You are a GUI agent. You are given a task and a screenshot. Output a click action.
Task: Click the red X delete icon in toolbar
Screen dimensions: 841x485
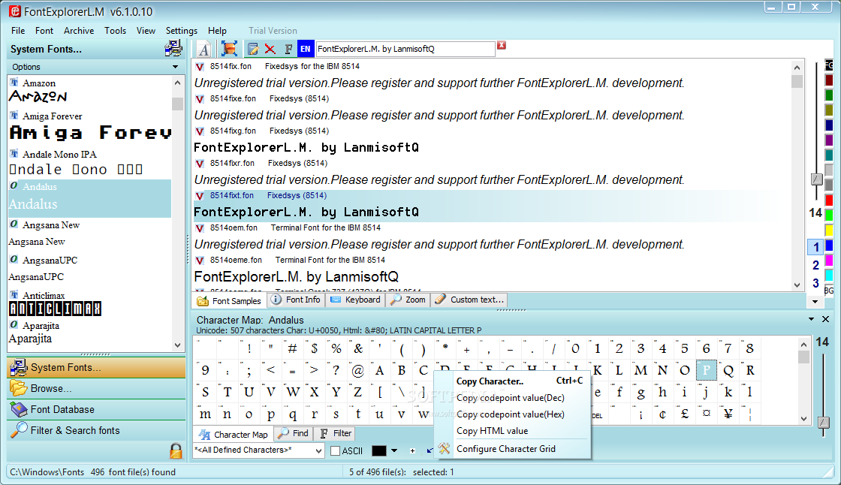[270, 50]
